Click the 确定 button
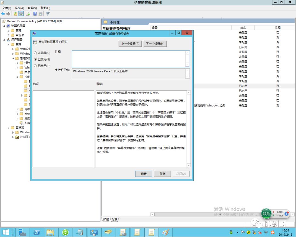 coord(143,174)
